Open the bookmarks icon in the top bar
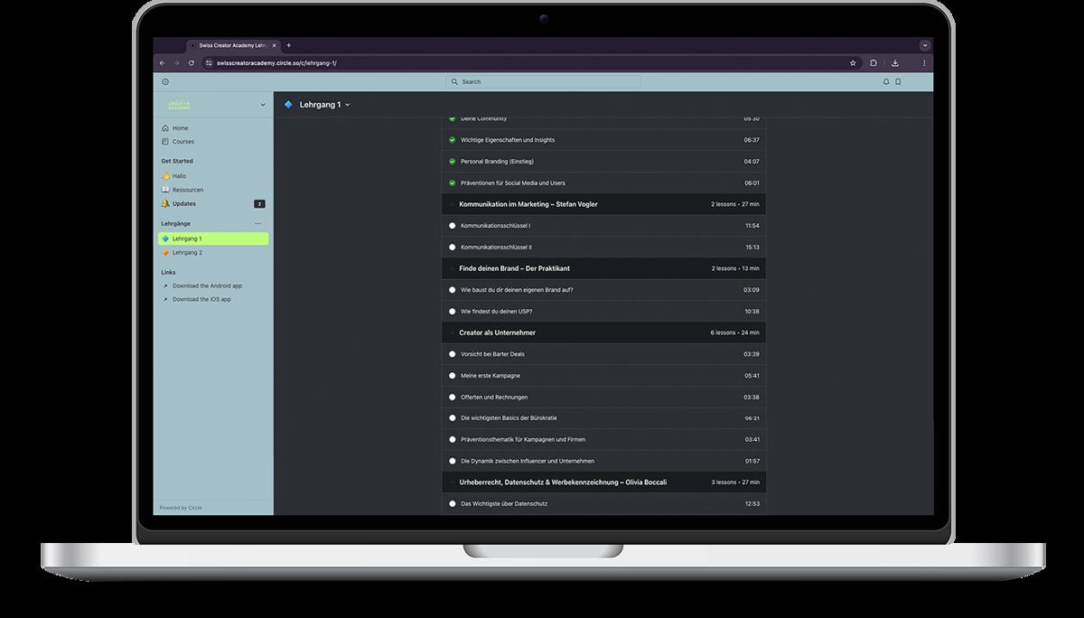The image size is (1084, 618). (898, 81)
